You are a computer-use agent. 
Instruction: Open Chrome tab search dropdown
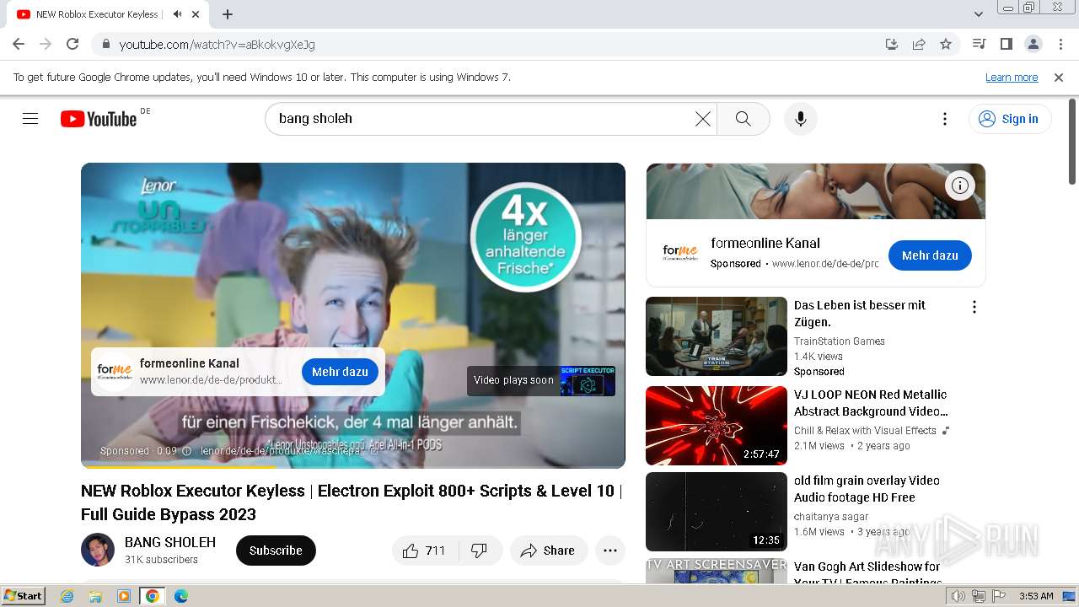click(x=978, y=14)
